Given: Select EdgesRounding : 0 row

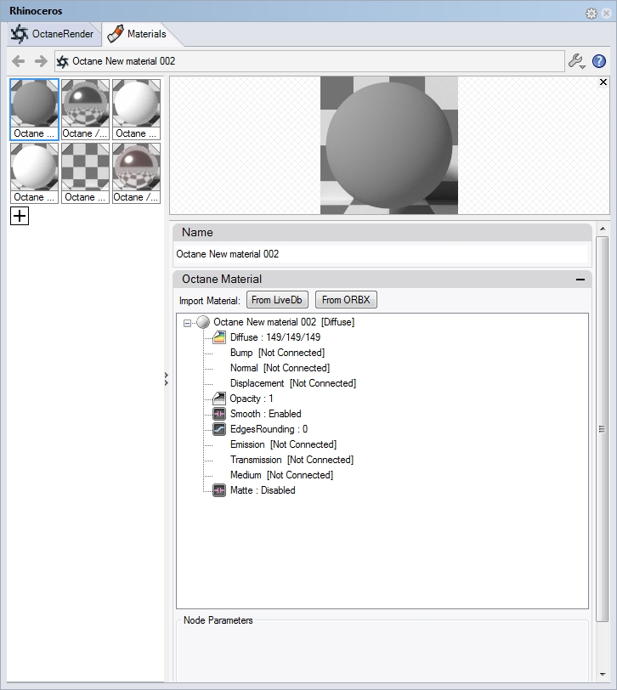Looking at the screenshot, I should (269, 429).
